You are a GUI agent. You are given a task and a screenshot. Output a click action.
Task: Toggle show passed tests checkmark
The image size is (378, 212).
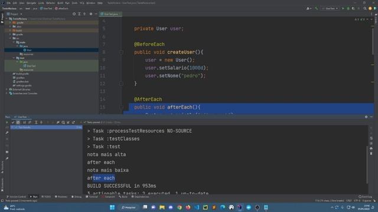[13, 122]
